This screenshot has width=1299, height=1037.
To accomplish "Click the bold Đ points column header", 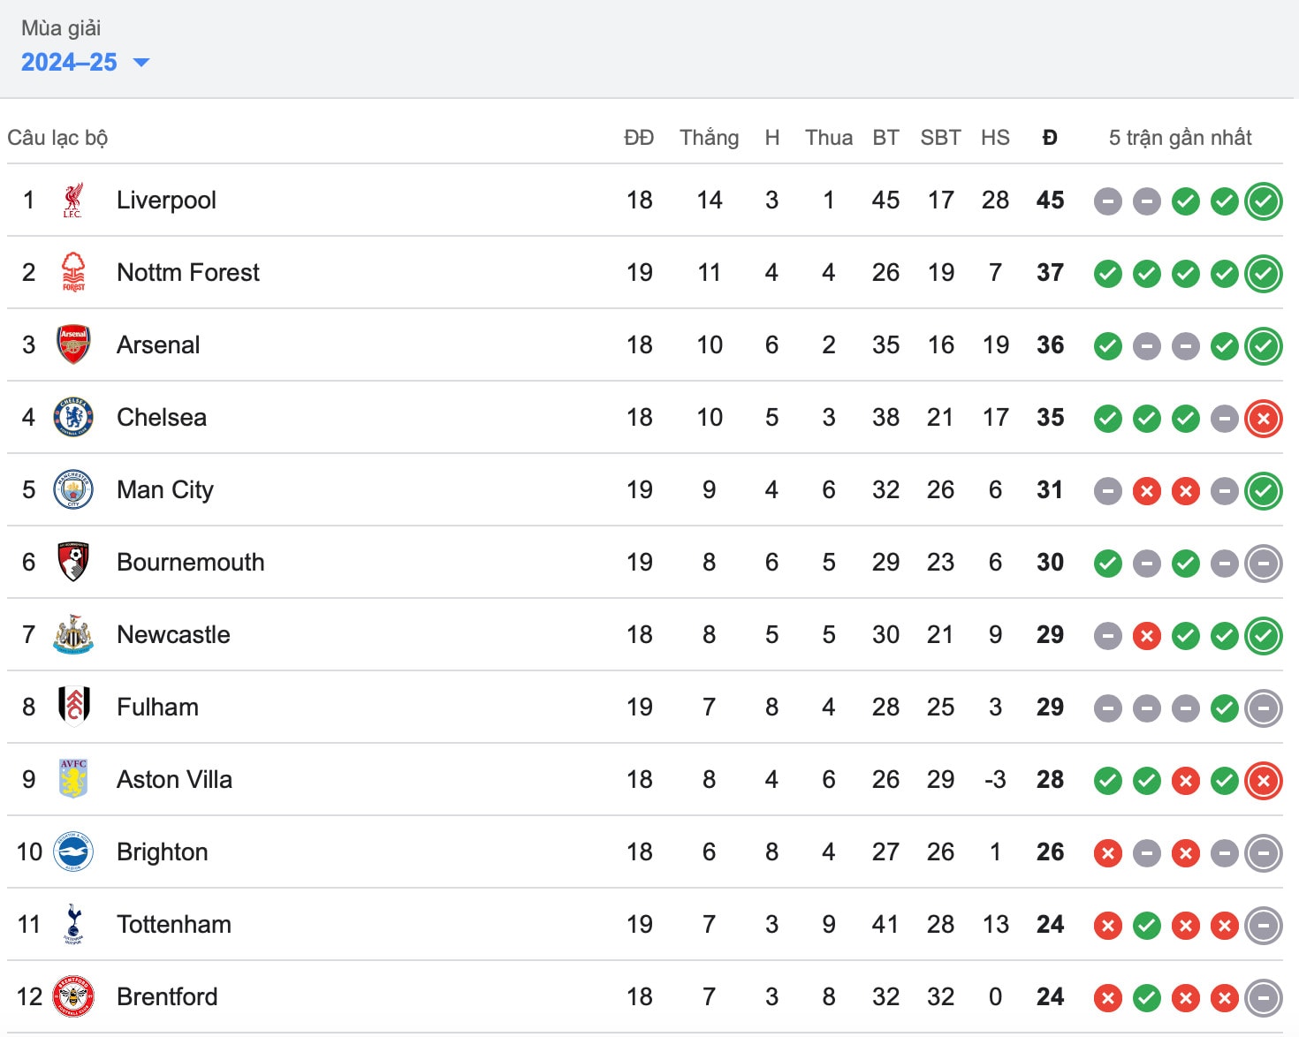I will pos(1050,138).
